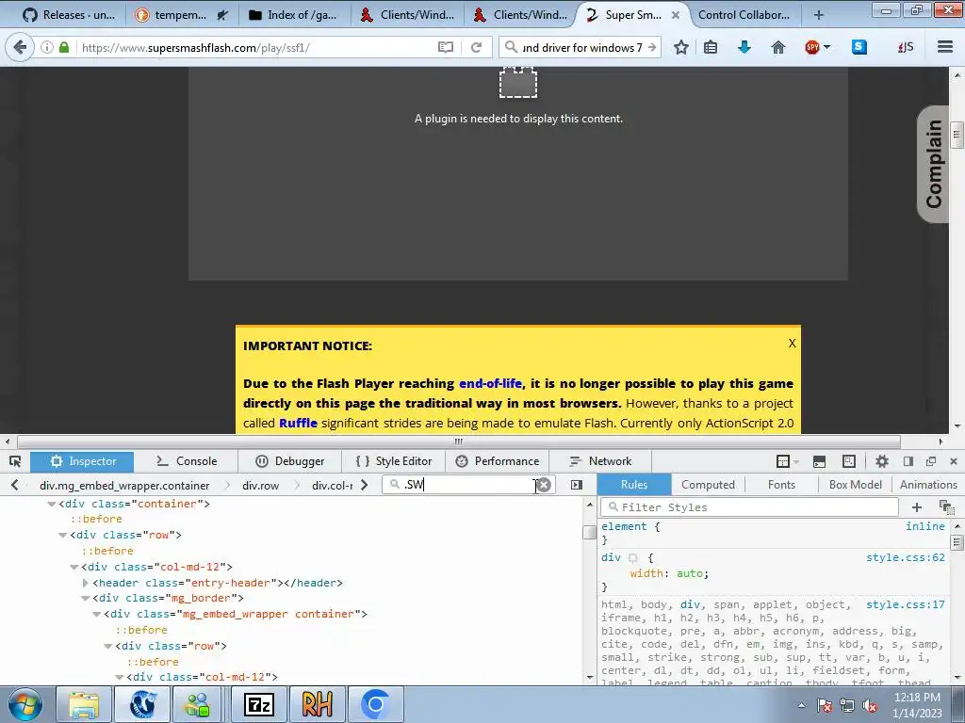The height and width of the screenshot is (723, 965).
Task: Activate the missing plugin placeholder icon
Action: (518, 83)
